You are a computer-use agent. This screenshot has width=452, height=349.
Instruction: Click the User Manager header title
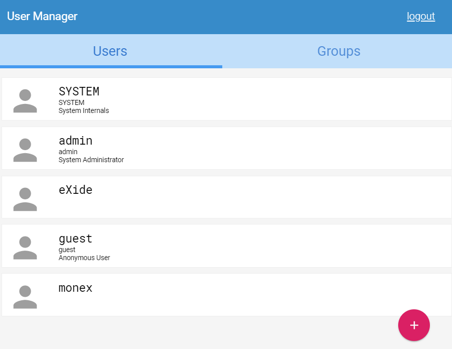click(x=42, y=17)
